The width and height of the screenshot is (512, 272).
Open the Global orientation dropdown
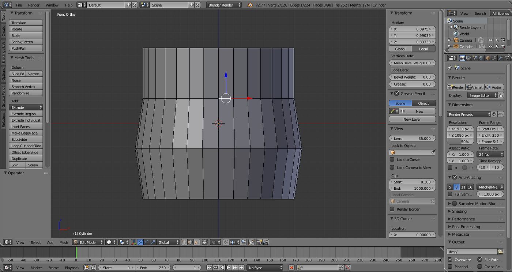click(x=169, y=242)
